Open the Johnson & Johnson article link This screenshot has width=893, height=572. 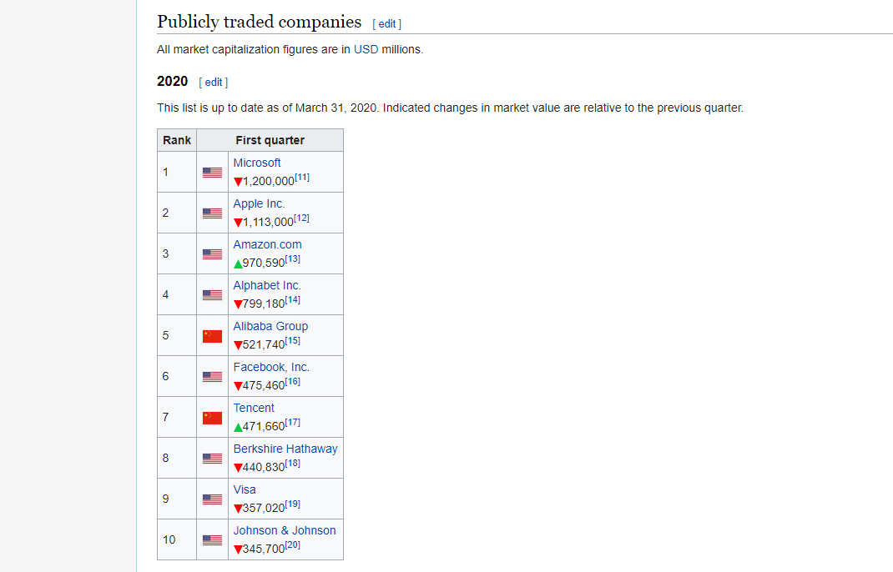coord(285,530)
